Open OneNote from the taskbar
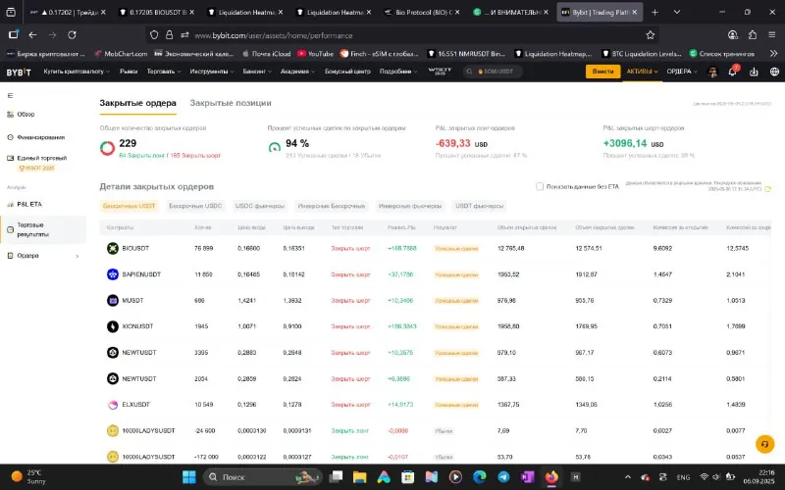 (527, 477)
